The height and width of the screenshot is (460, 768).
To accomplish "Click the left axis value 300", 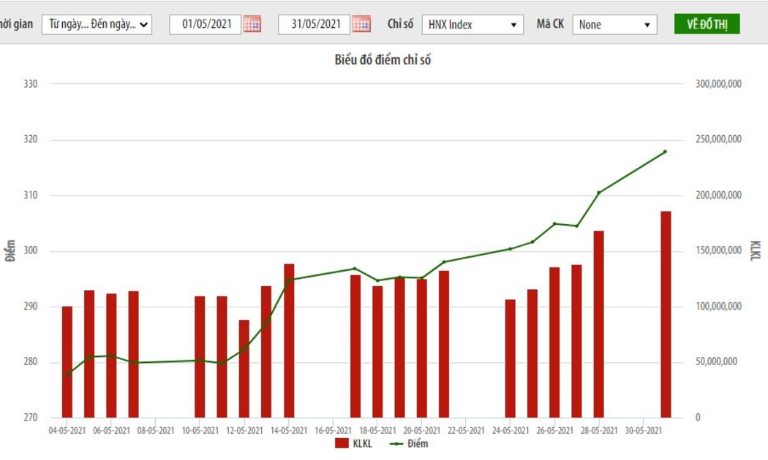I will tap(31, 250).
